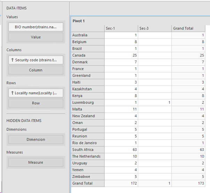Viewport: 210px width, 193px height.
Task: Click the Dimension placeholder in hidden items
Action: [x=36, y=140]
